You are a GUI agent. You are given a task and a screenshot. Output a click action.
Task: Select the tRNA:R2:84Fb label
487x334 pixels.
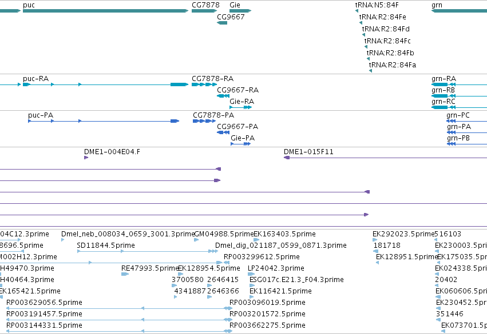coord(390,53)
